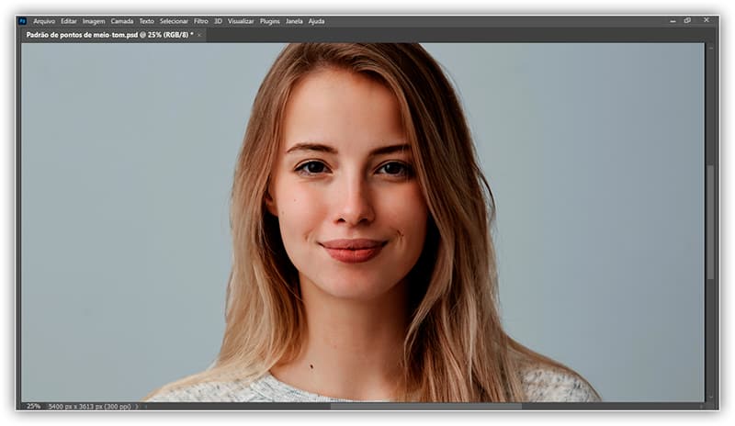Image resolution: width=735 pixels, height=426 pixels.
Task: Click the vertical scrollbar down arrow
Action: coord(710,397)
